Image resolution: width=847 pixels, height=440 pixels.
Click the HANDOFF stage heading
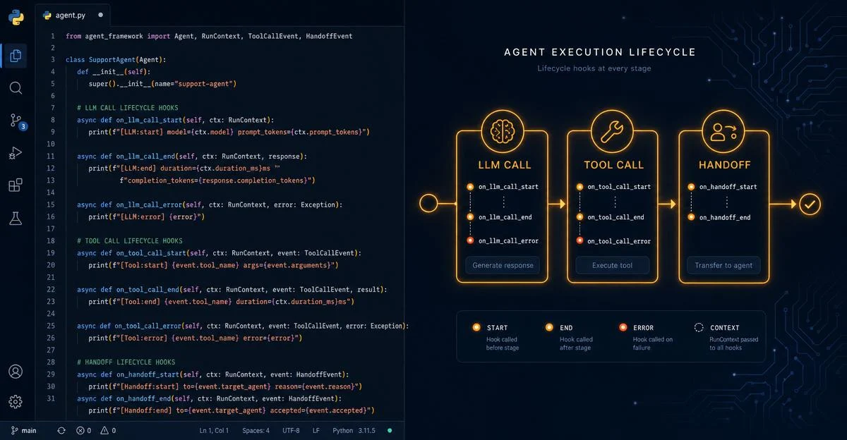724,165
